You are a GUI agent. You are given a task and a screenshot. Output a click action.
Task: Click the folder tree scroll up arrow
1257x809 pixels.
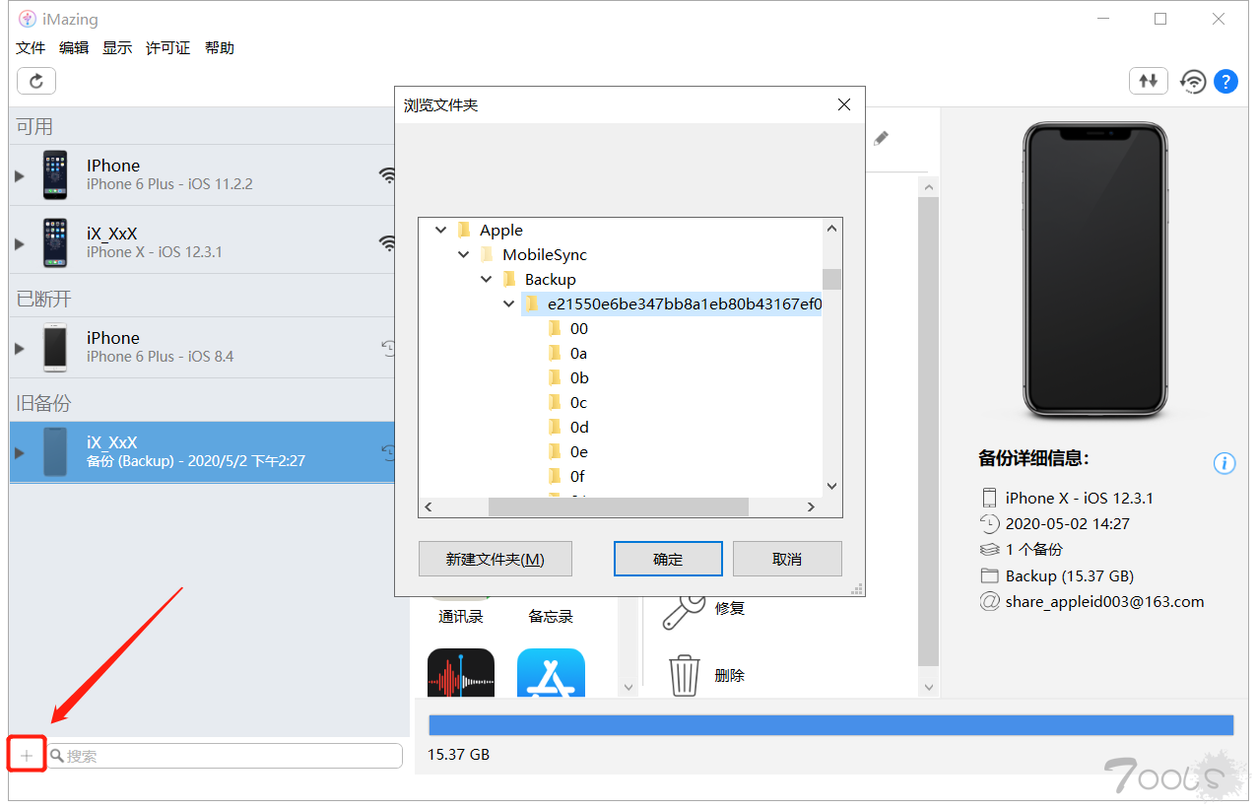[x=832, y=229]
